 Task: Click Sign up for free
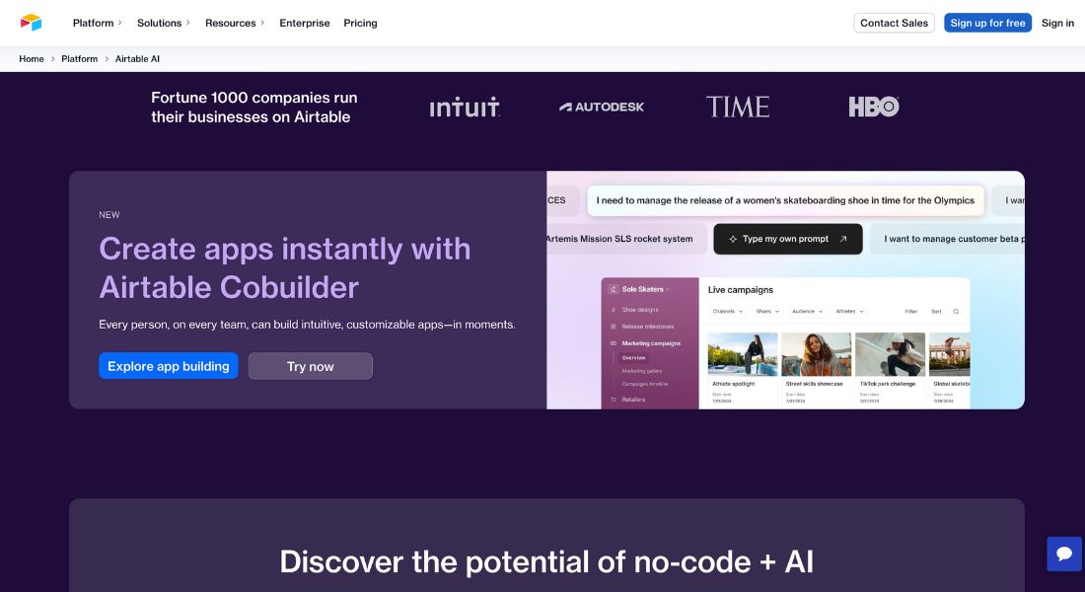click(x=987, y=23)
